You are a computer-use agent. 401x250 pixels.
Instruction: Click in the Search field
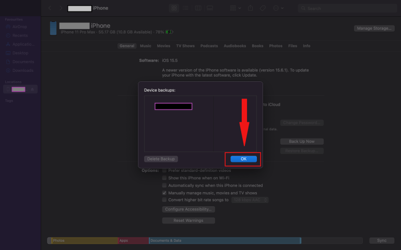tap(347, 8)
